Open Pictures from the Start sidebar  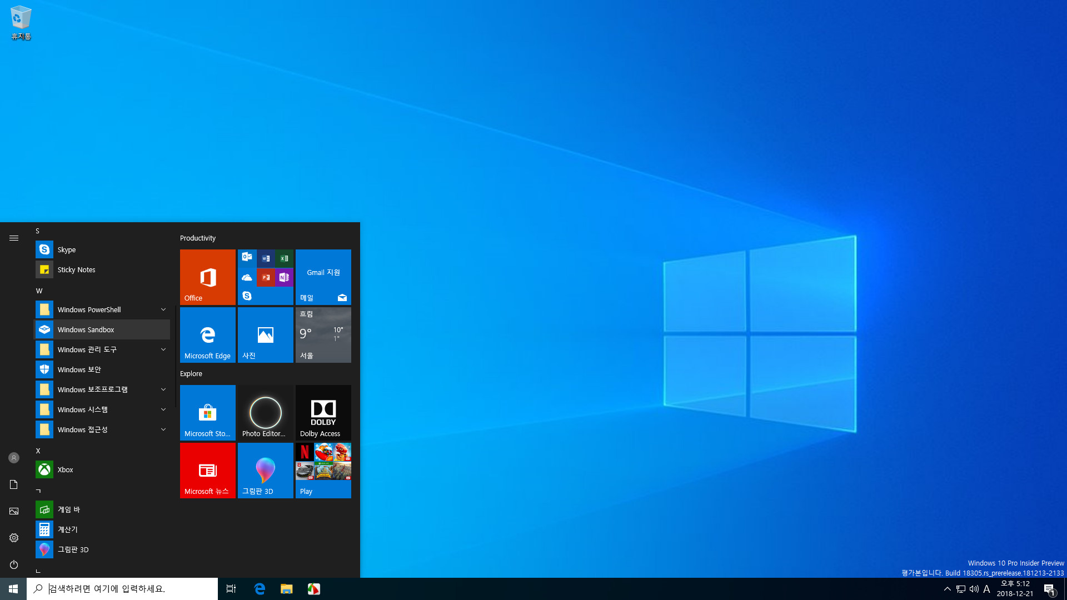pyautogui.click(x=14, y=511)
